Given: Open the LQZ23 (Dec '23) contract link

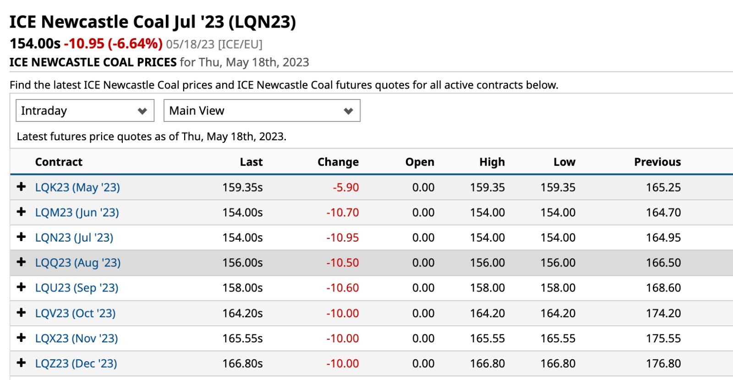Looking at the screenshot, I should click(76, 364).
